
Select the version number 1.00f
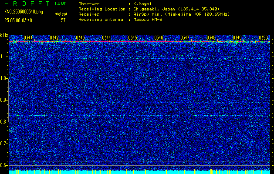(60, 3)
